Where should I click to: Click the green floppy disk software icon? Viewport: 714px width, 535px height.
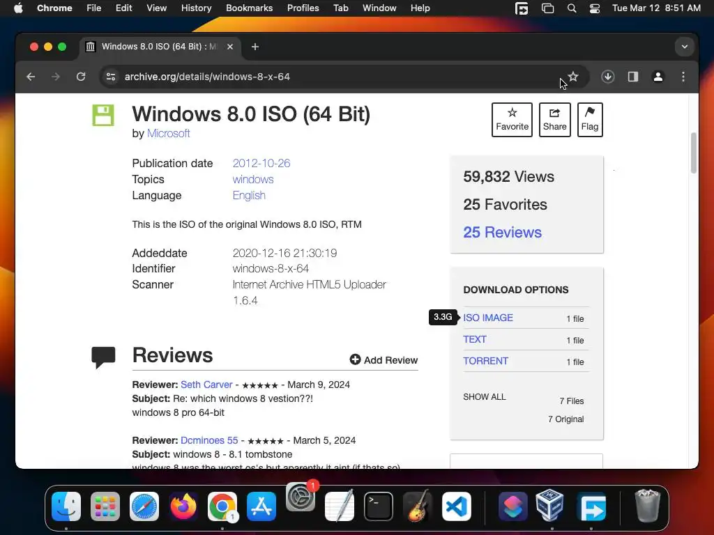click(103, 115)
